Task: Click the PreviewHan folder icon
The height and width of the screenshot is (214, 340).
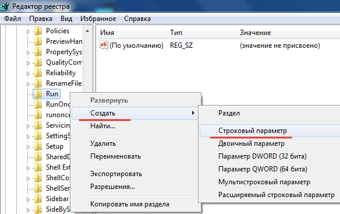Action: (38, 41)
